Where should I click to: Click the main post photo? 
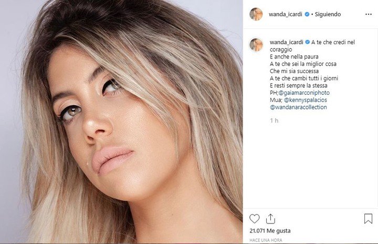point(121,121)
